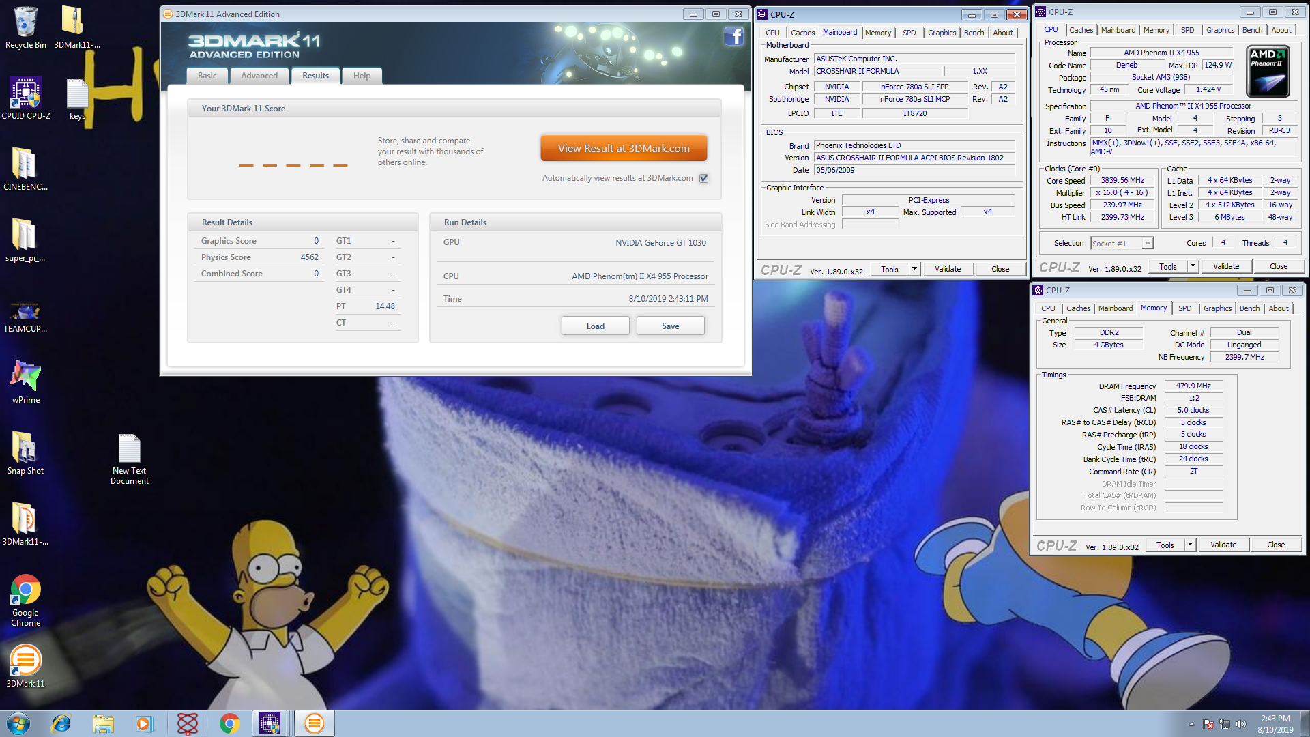Click Validate in Memory CPU-Z window
The height and width of the screenshot is (737, 1310).
(1223, 545)
